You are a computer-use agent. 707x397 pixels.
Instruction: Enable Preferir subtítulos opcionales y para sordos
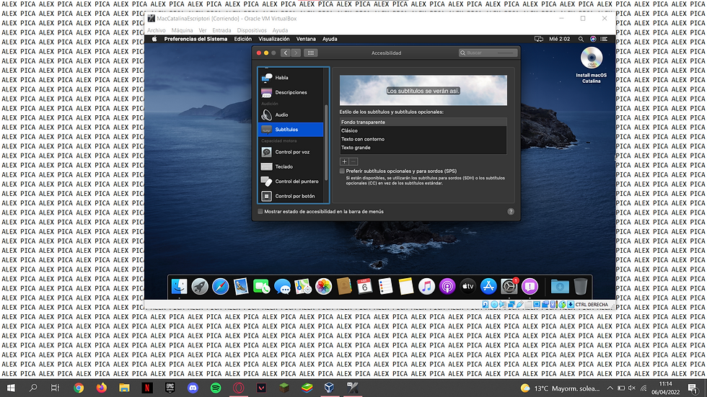tap(342, 171)
